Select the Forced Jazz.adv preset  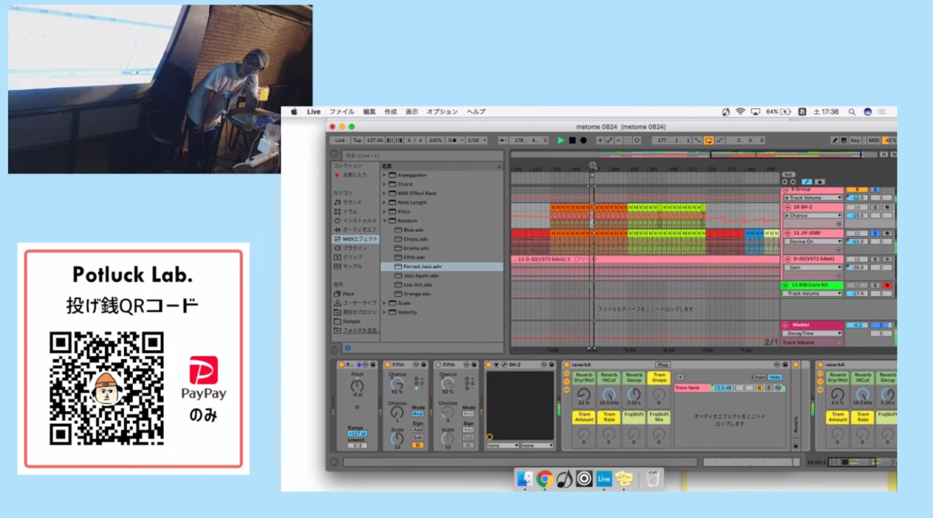[442, 266]
